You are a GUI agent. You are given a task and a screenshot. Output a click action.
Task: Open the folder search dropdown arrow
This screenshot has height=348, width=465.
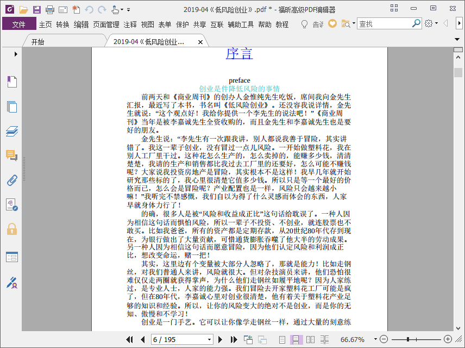point(354,23)
